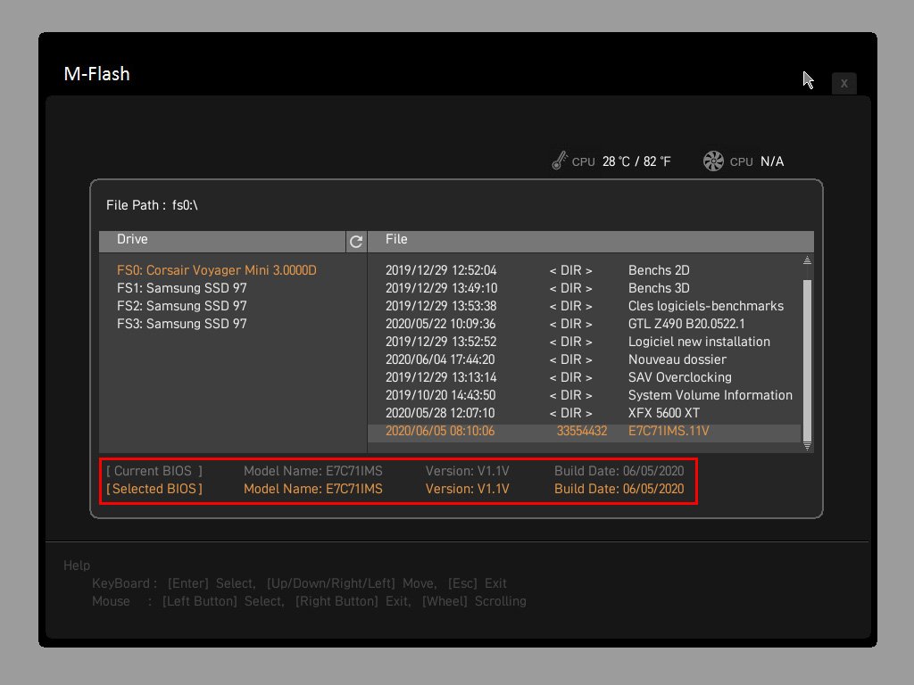Click the Selected BIOS Version: V1.1V text
Screen dimensions: 914x685
click(468, 490)
